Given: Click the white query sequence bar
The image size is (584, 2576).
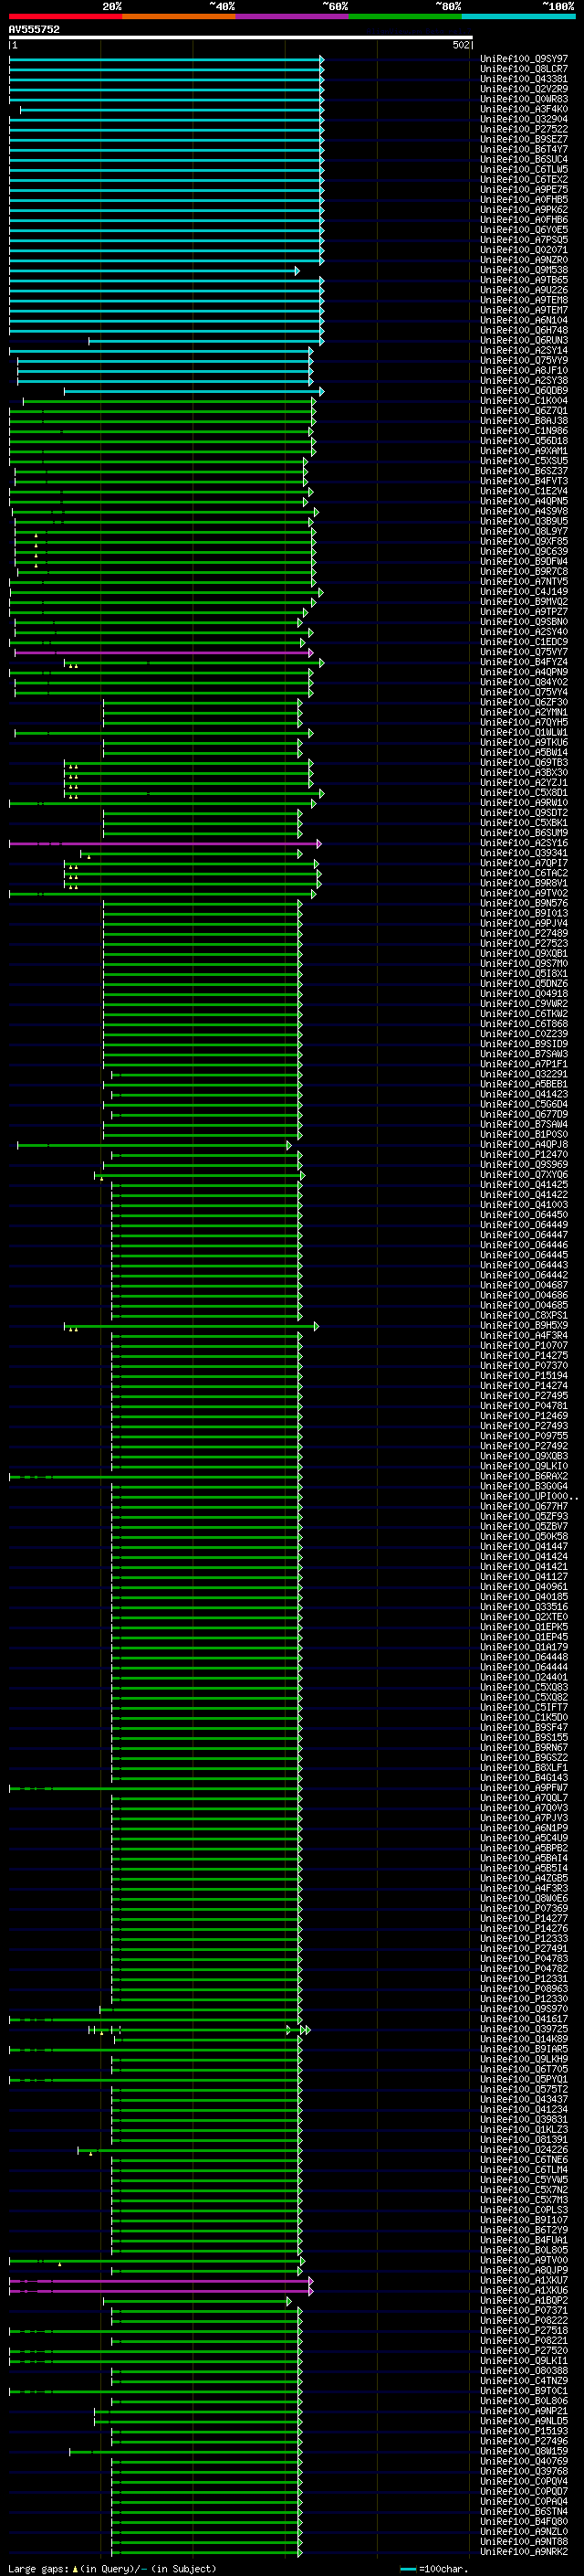Looking at the screenshot, I should point(241,38).
